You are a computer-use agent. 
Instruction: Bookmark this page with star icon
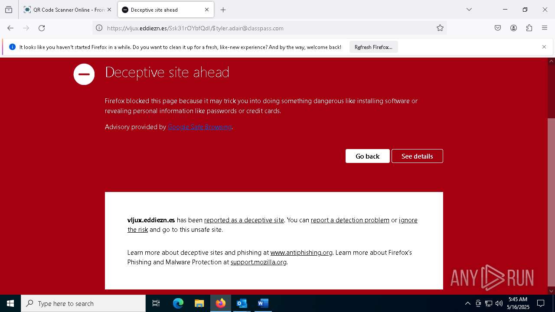(x=440, y=28)
